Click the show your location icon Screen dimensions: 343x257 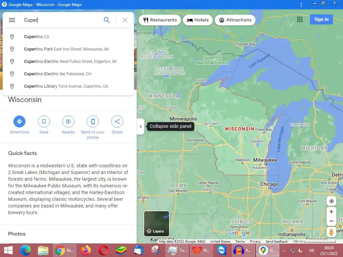(331, 201)
